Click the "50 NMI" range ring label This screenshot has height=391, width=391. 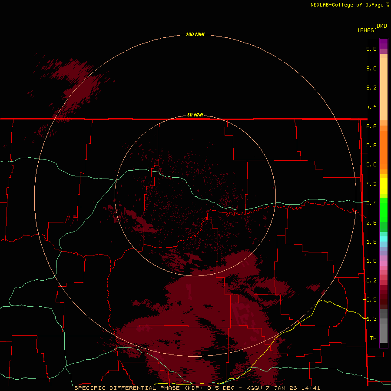195,115
